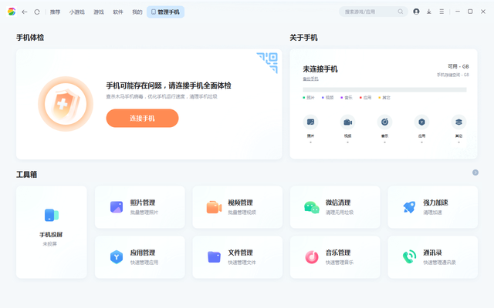Open 通讯录 tool label
Screen dimensions: 494x308
(432, 253)
